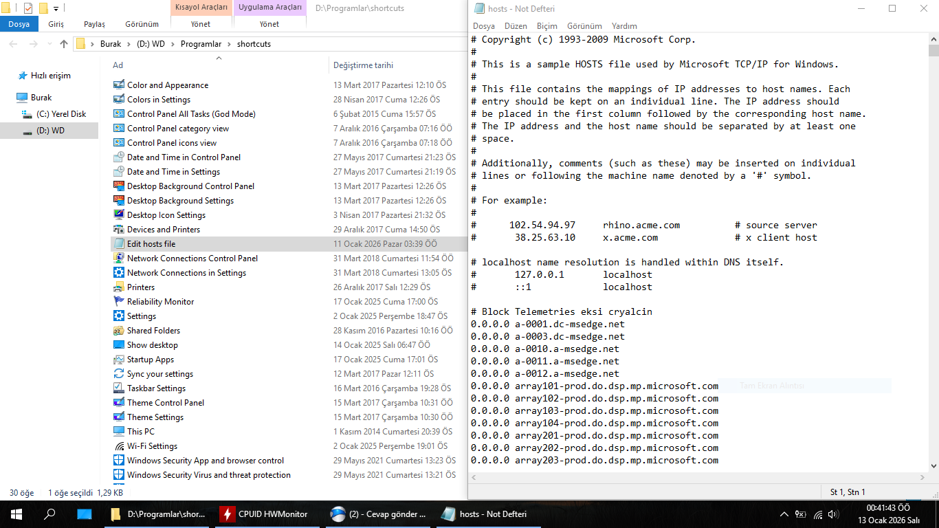Select the Sync your settings icon
This screenshot has height=528, width=939.
(119, 374)
